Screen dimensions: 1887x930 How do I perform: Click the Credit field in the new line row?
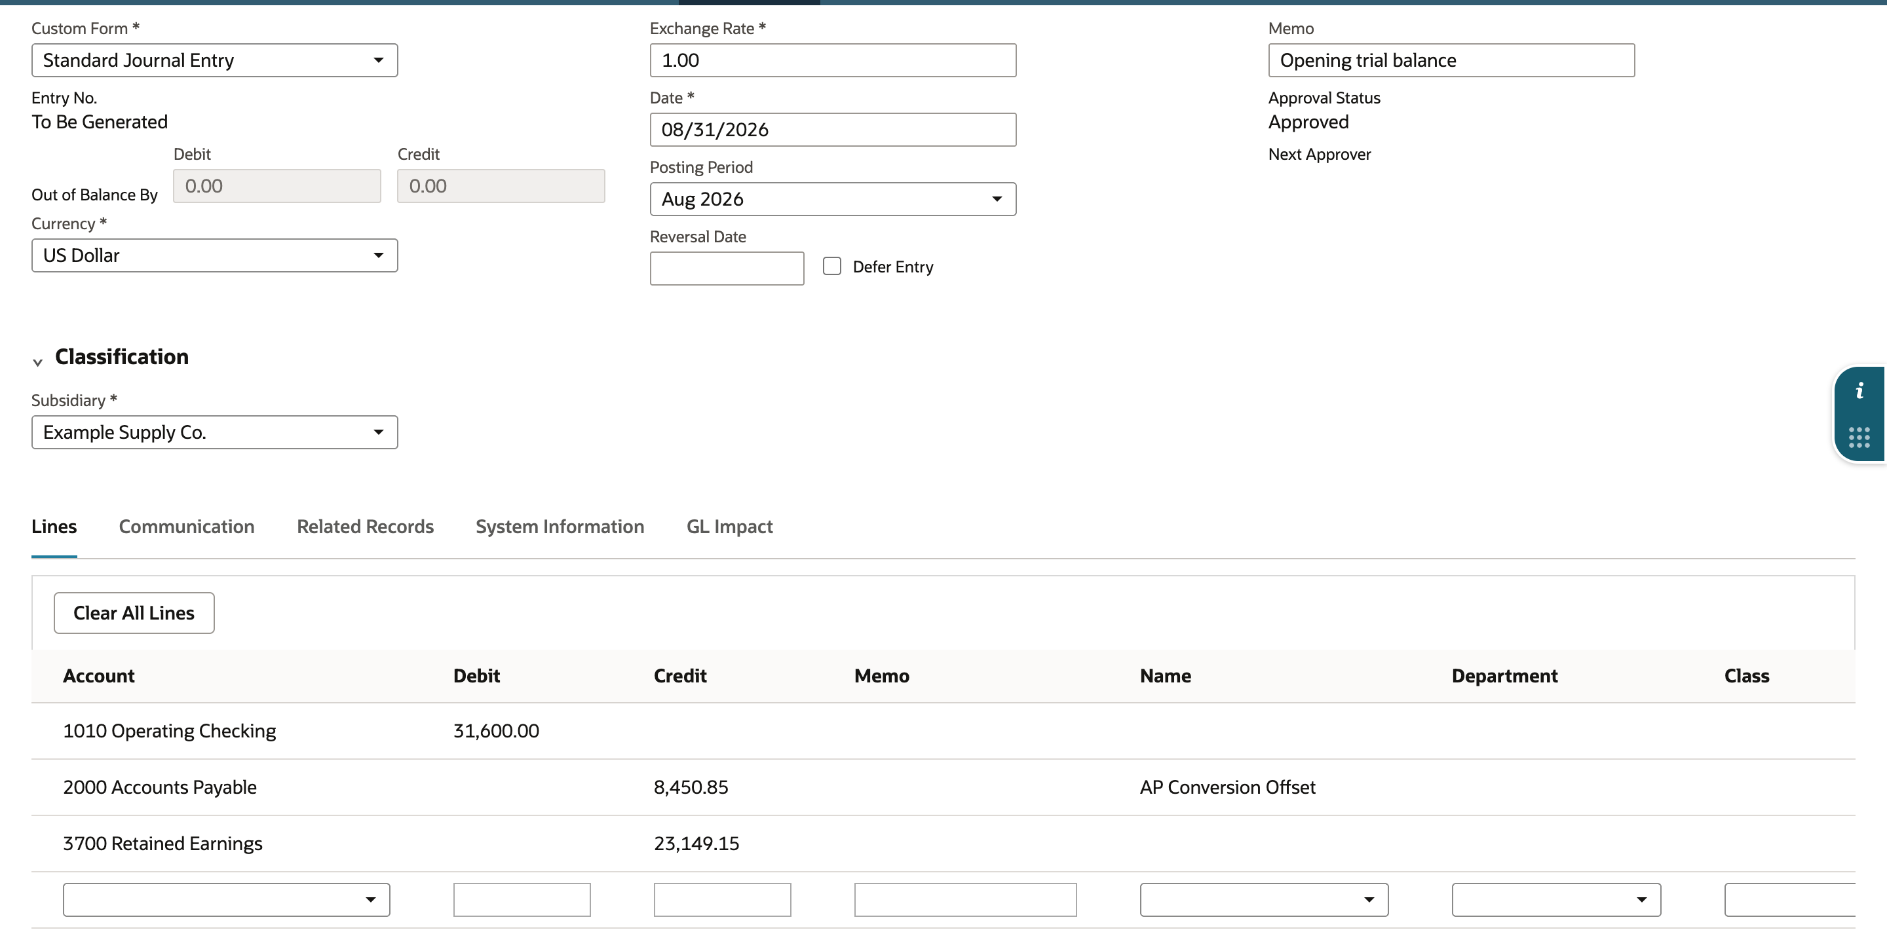722,899
